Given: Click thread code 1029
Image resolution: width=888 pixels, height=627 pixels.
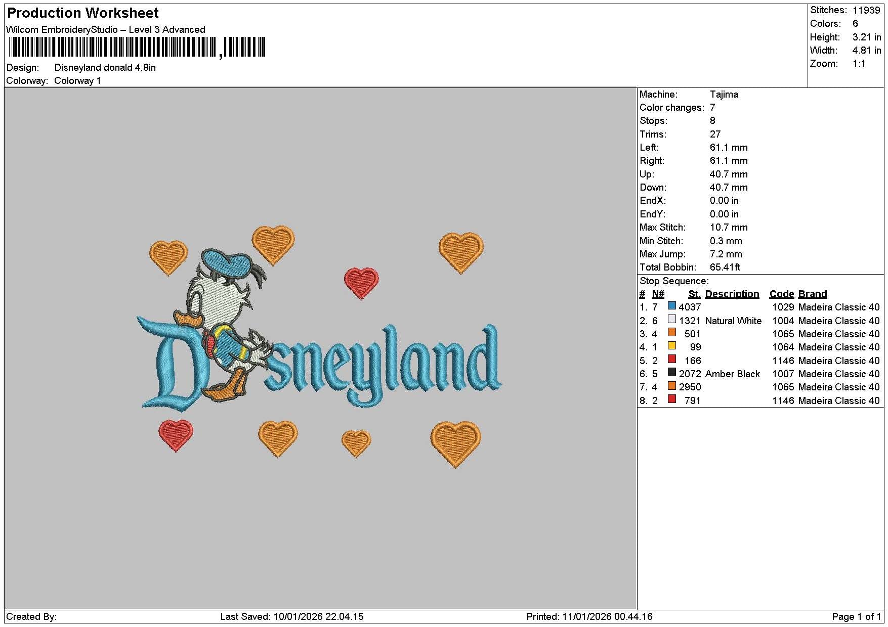Looking at the screenshot, I should (783, 307).
